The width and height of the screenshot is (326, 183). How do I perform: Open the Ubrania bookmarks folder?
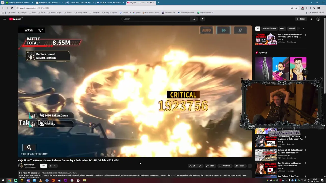[x=12, y=12]
